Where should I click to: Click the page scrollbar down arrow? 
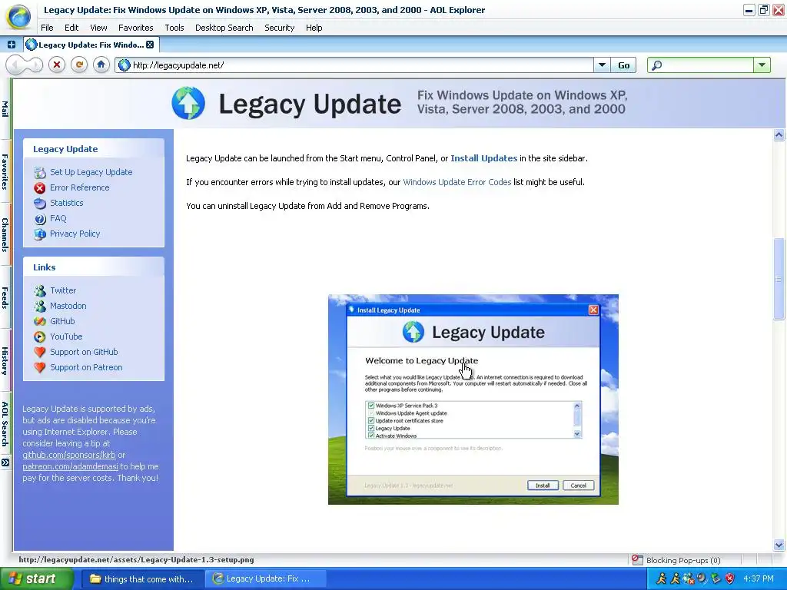click(779, 545)
